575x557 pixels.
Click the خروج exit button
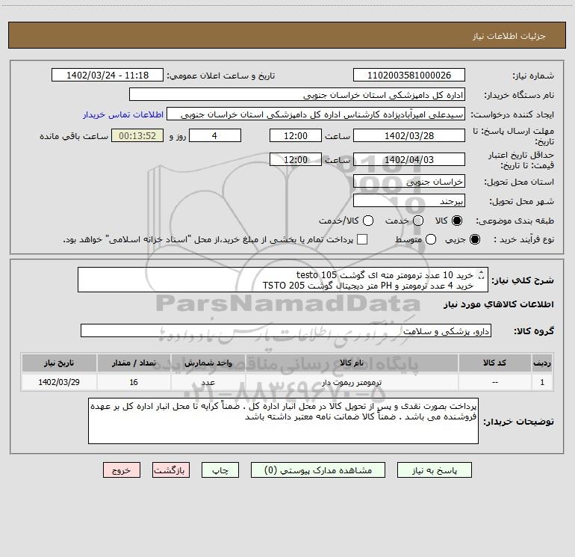[x=122, y=470]
